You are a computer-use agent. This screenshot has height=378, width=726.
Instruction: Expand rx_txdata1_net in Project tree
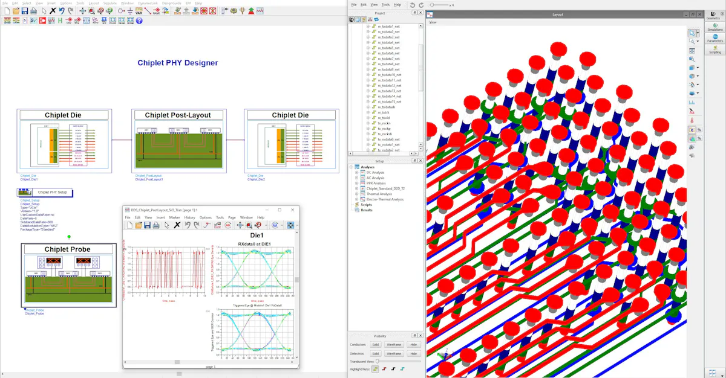(368, 27)
